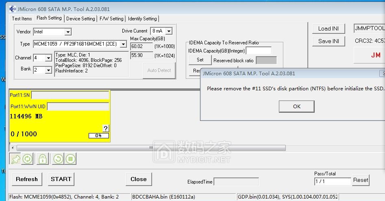Click the Save INI button
Viewport: 385px width, 201px height.
[x=328, y=41]
